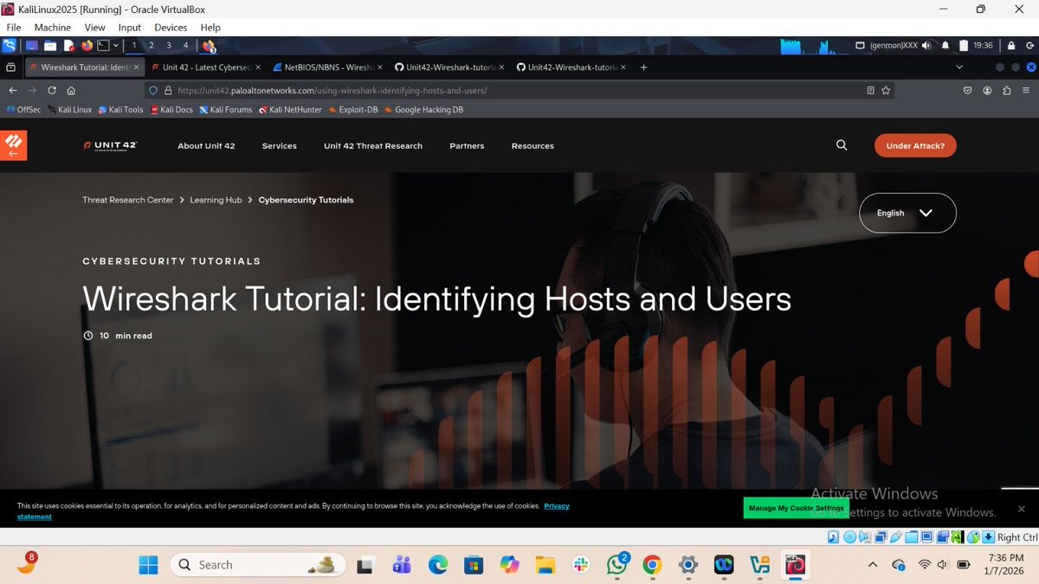
Task: Open the Firefox account icon
Action: [987, 90]
